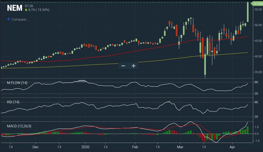Open the Compare... symbol search
263x152 pixels.
pyautogui.click(x=20, y=19)
